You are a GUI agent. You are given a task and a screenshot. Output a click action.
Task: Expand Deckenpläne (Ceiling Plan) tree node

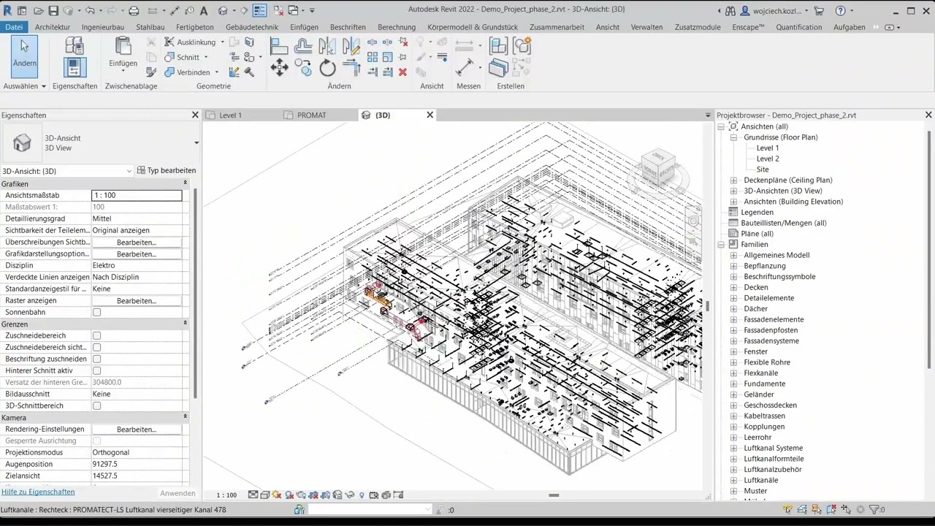(x=734, y=180)
